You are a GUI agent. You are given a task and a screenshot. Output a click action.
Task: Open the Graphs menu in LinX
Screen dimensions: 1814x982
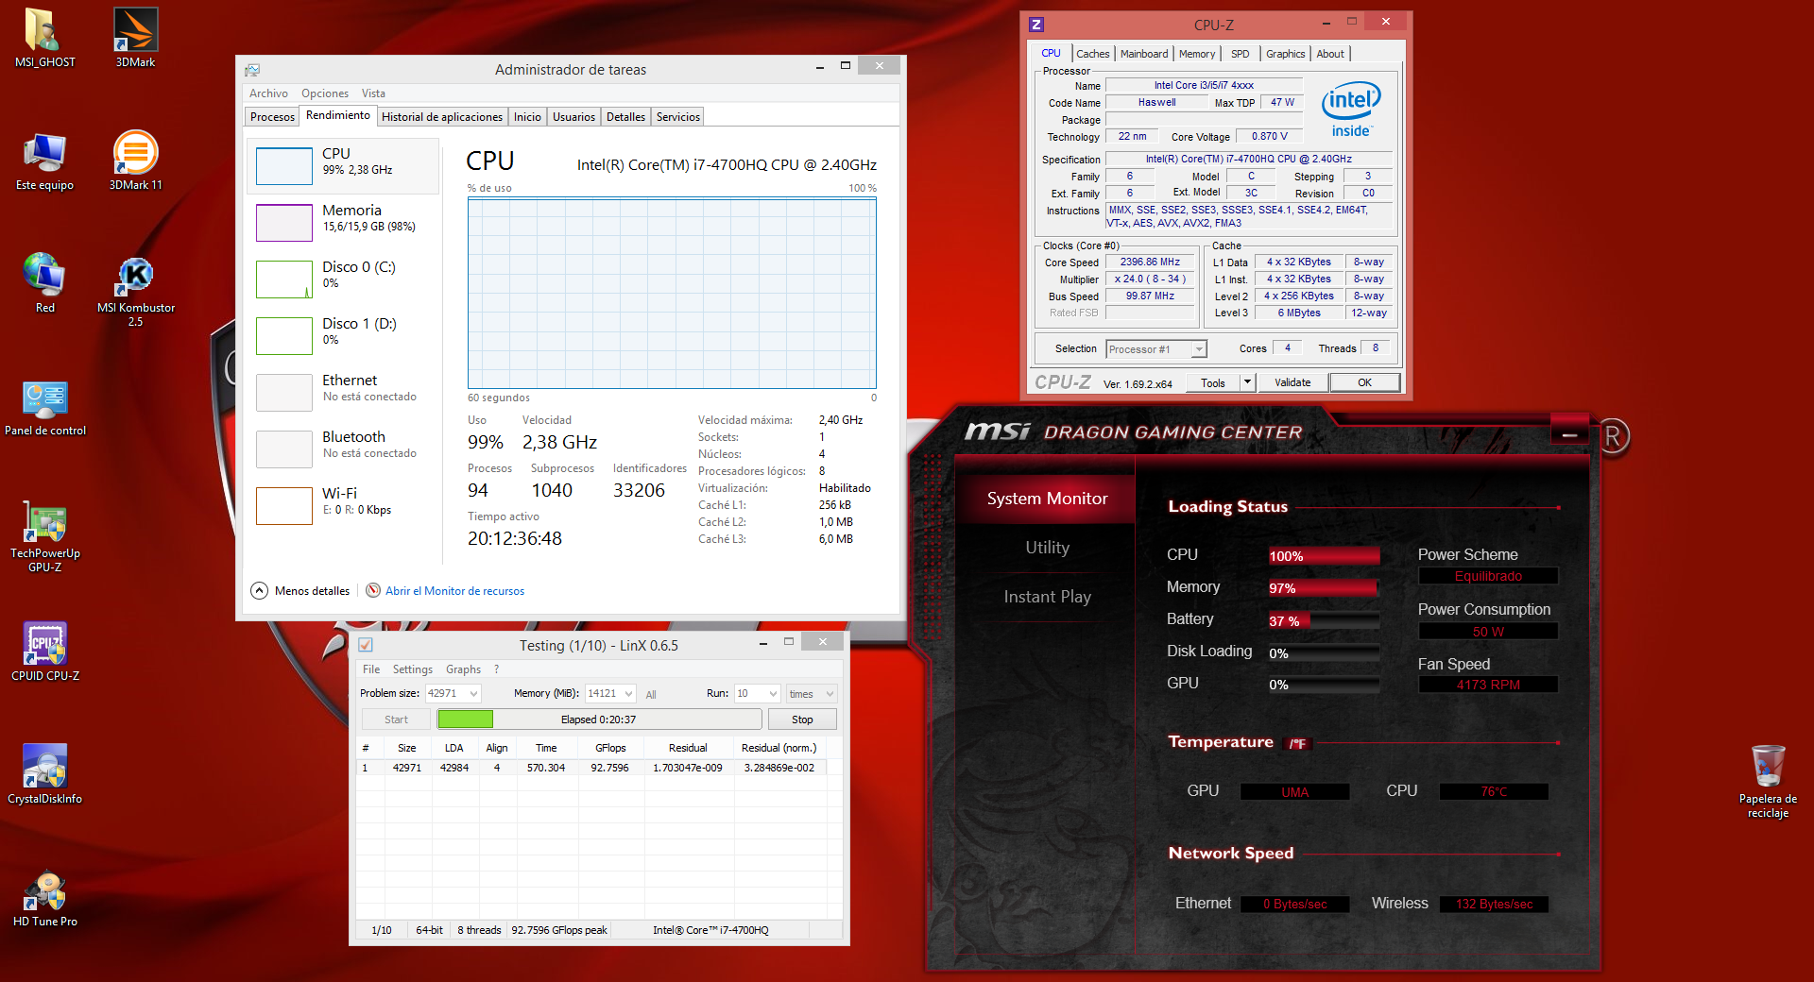coord(463,669)
